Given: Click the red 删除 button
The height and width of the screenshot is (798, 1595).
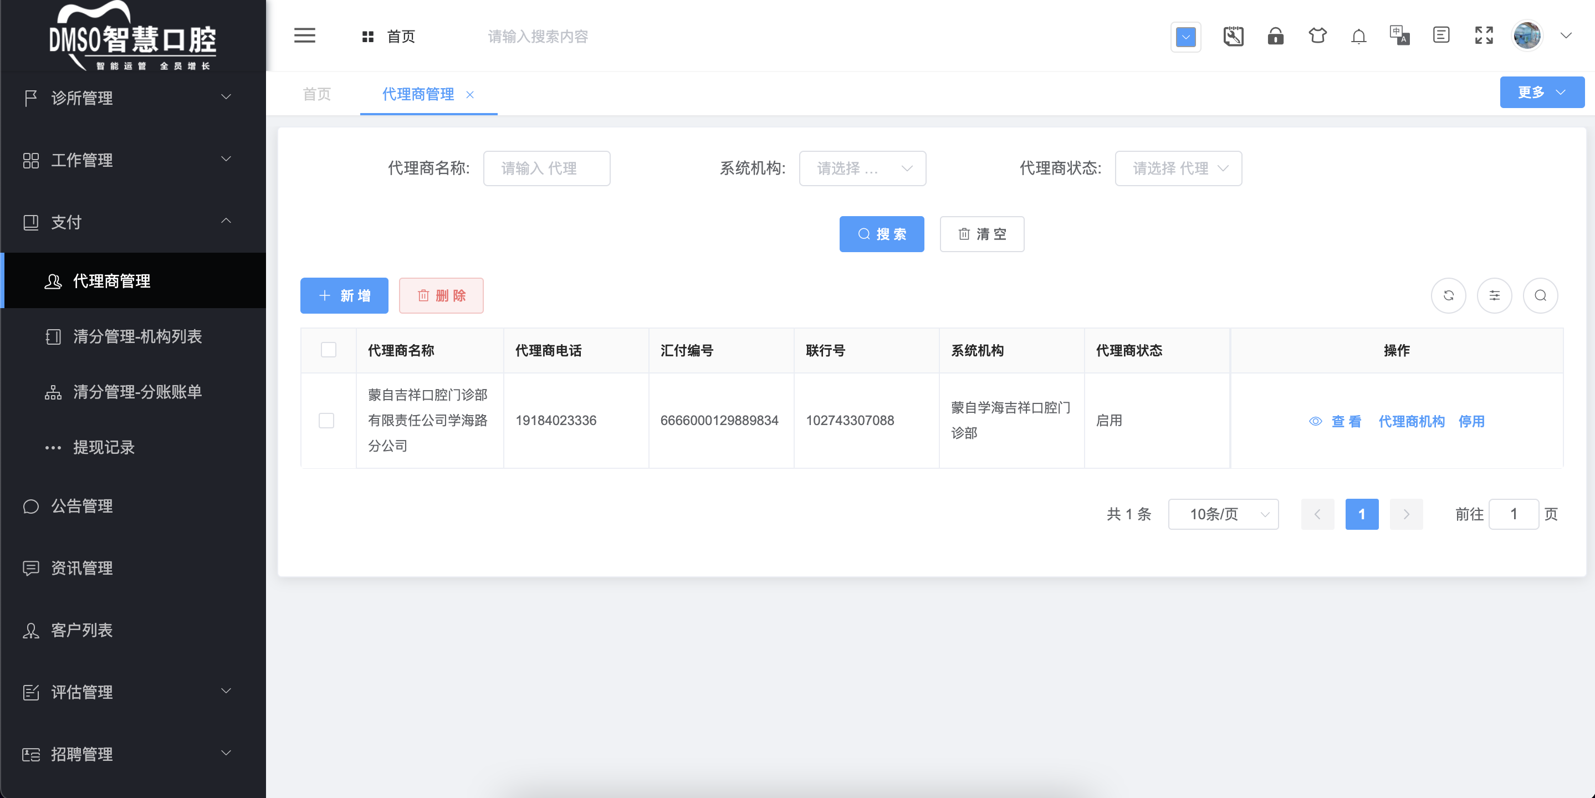Looking at the screenshot, I should pos(441,295).
